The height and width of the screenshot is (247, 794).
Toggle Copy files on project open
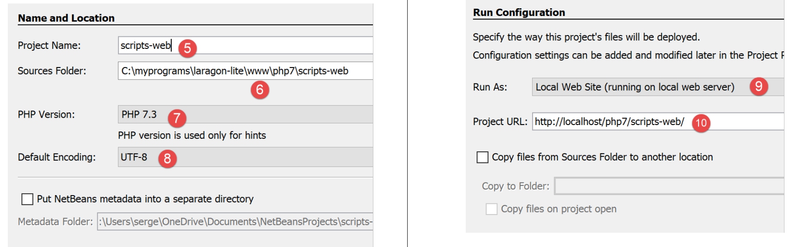pos(491,209)
